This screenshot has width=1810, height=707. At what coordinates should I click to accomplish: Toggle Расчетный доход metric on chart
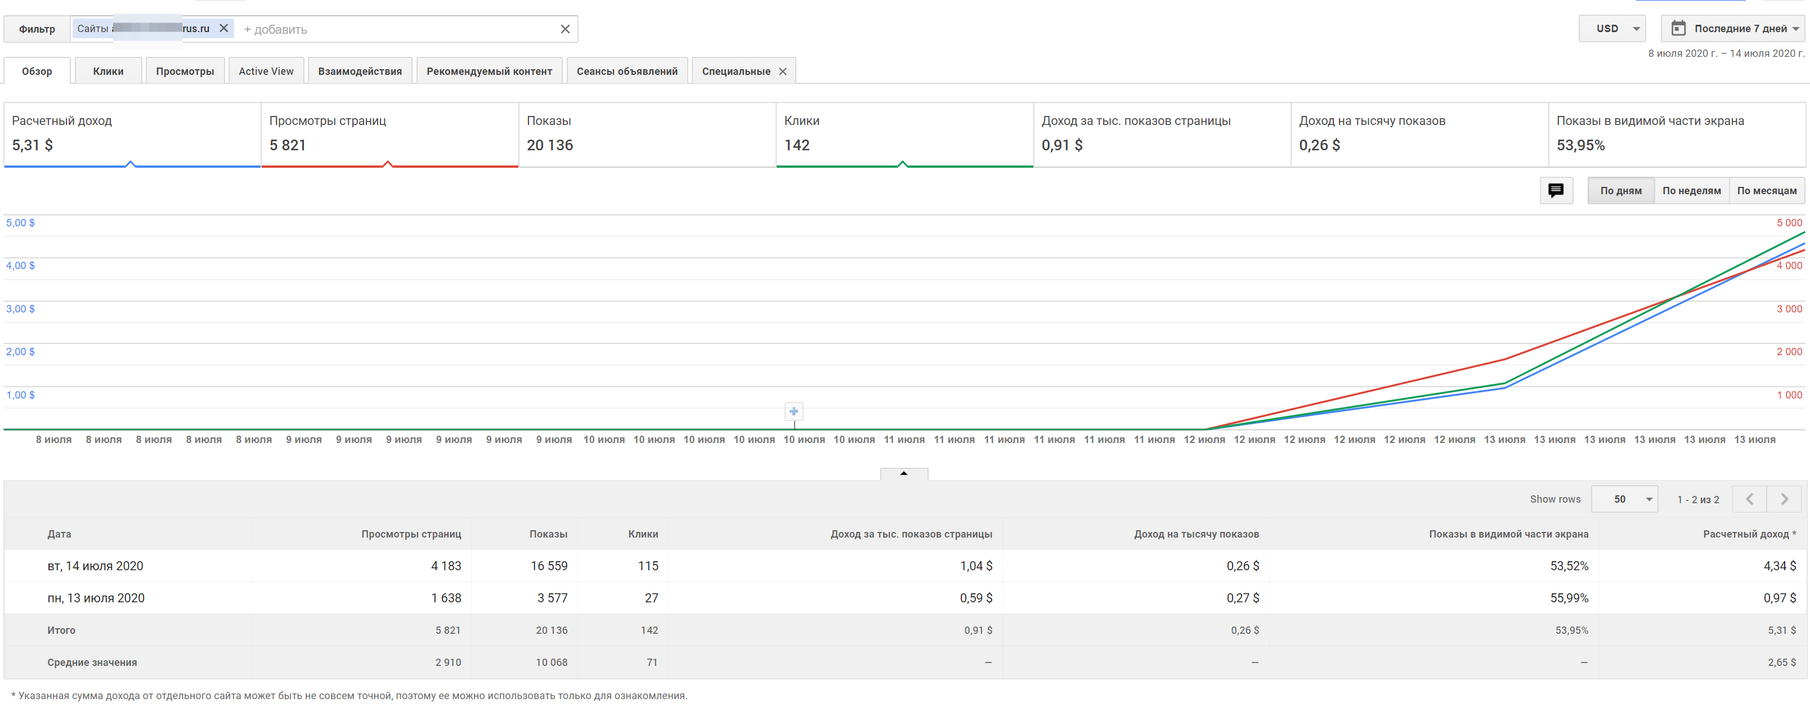(x=132, y=135)
